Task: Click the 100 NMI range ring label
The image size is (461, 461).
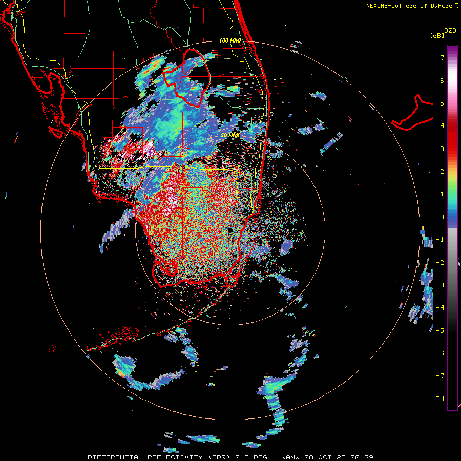Action: [x=230, y=40]
